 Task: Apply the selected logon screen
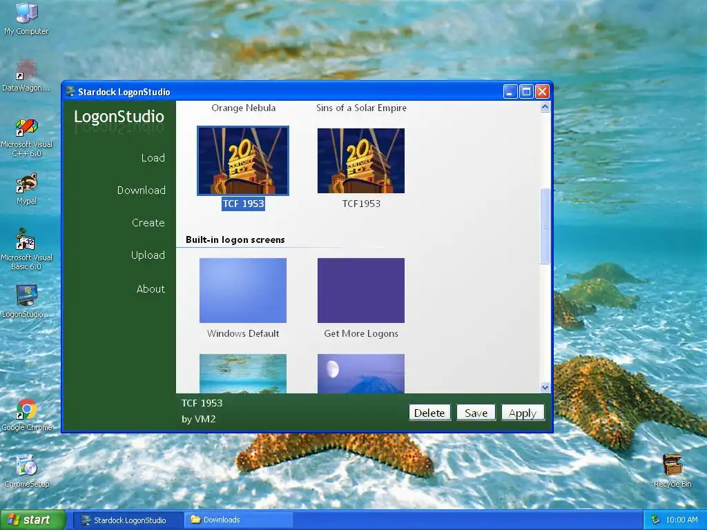tap(523, 413)
